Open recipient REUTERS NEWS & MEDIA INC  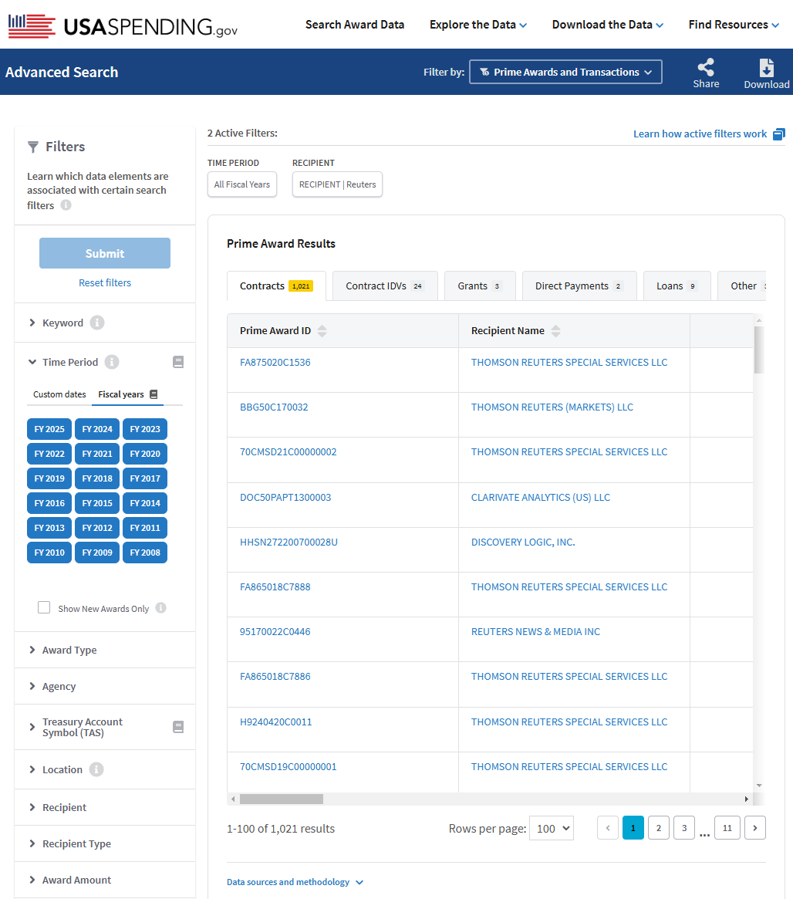pos(535,632)
